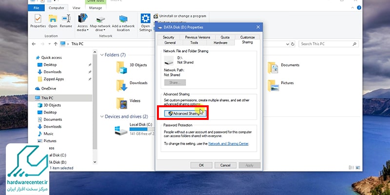Click Cancel in Properties dialog
This screenshot has height=195, width=390.
click(x=225, y=165)
